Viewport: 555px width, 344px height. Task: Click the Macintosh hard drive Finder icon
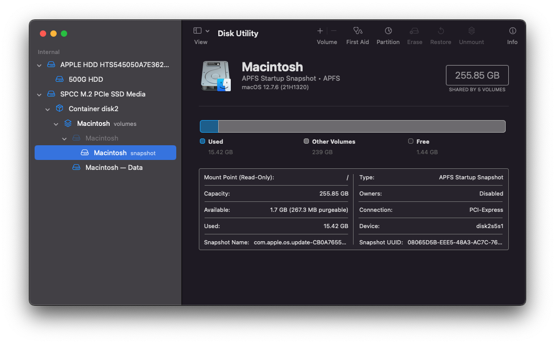tap(216, 76)
